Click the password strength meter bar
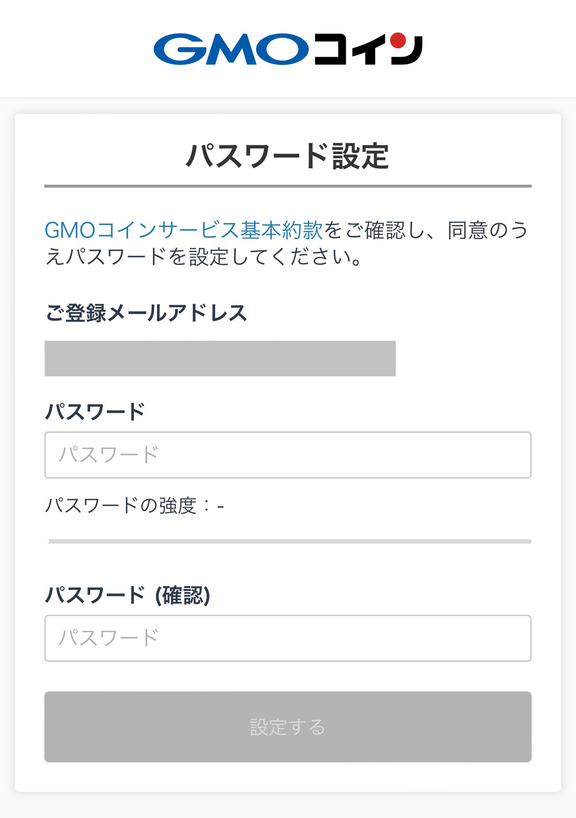 click(288, 541)
